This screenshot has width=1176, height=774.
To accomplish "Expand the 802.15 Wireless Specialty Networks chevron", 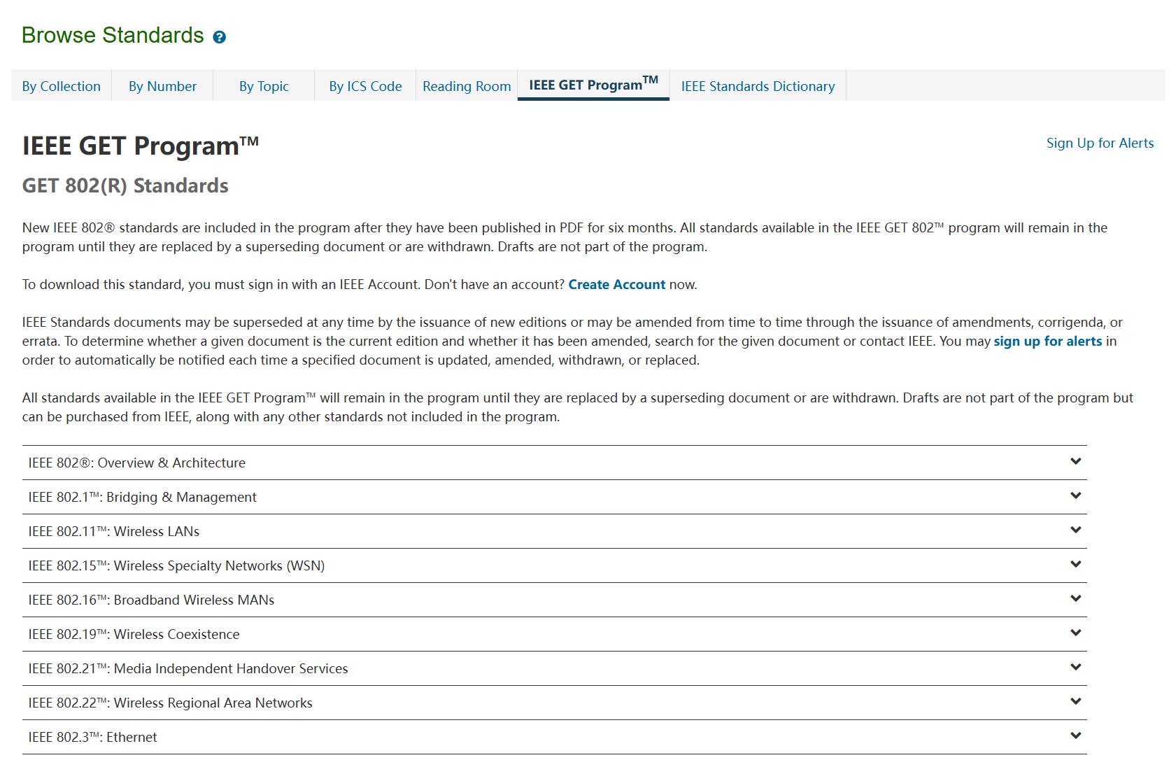I will coord(1076,564).
